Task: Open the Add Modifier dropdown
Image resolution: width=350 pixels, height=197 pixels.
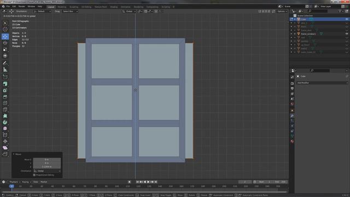Action: click(x=322, y=83)
